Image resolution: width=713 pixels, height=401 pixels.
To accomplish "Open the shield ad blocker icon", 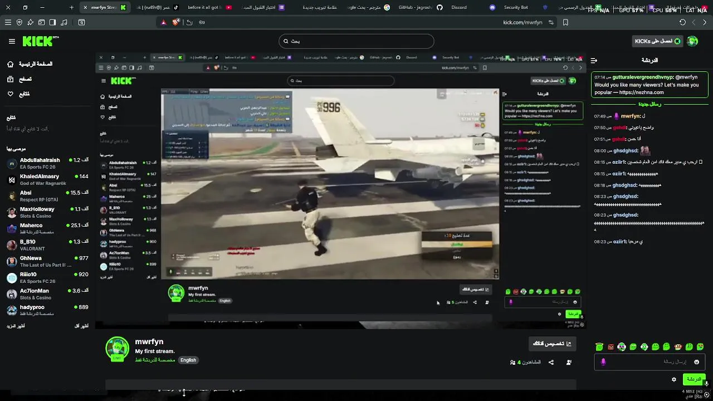I will (19, 22).
